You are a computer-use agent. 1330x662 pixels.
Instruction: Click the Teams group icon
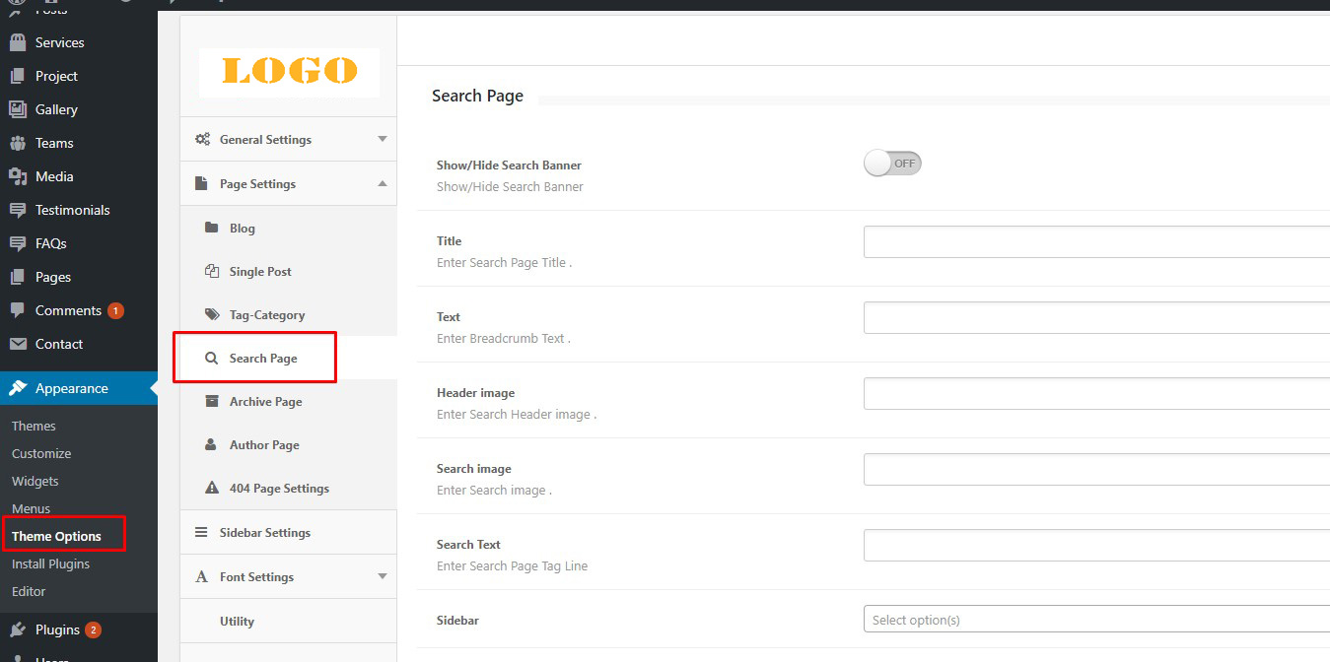click(x=18, y=143)
